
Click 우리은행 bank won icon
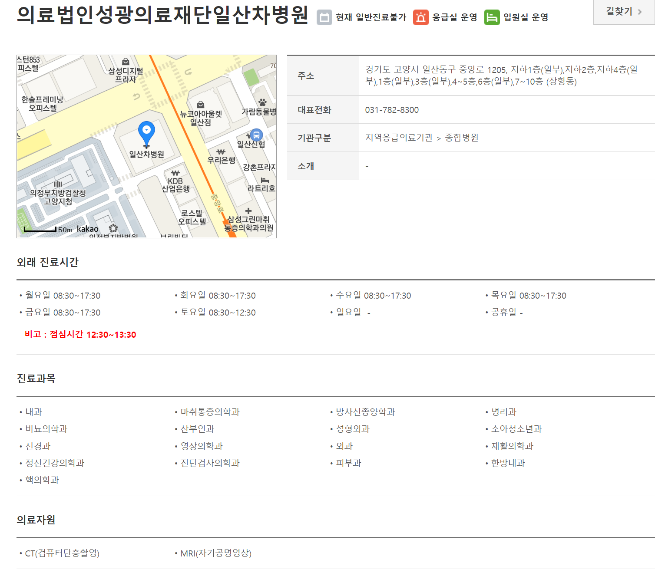pos(221,152)
